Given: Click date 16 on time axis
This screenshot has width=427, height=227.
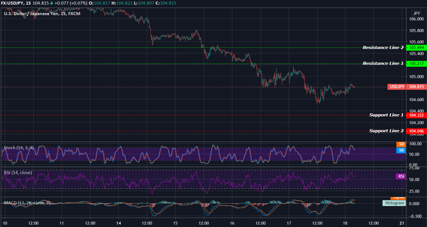Looking at the screenshot, I should coord(232,223).
